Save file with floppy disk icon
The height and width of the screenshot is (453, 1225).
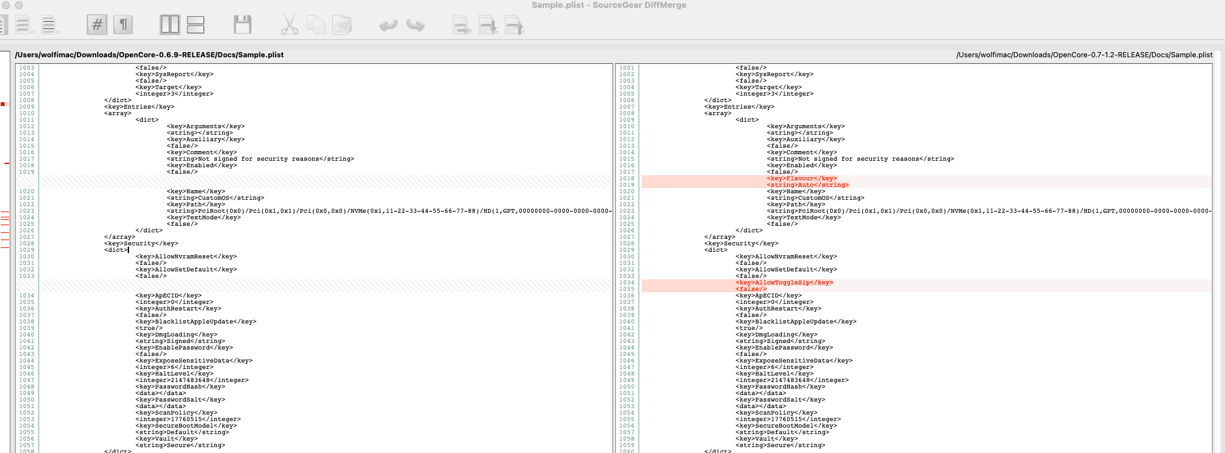(242, 25)
